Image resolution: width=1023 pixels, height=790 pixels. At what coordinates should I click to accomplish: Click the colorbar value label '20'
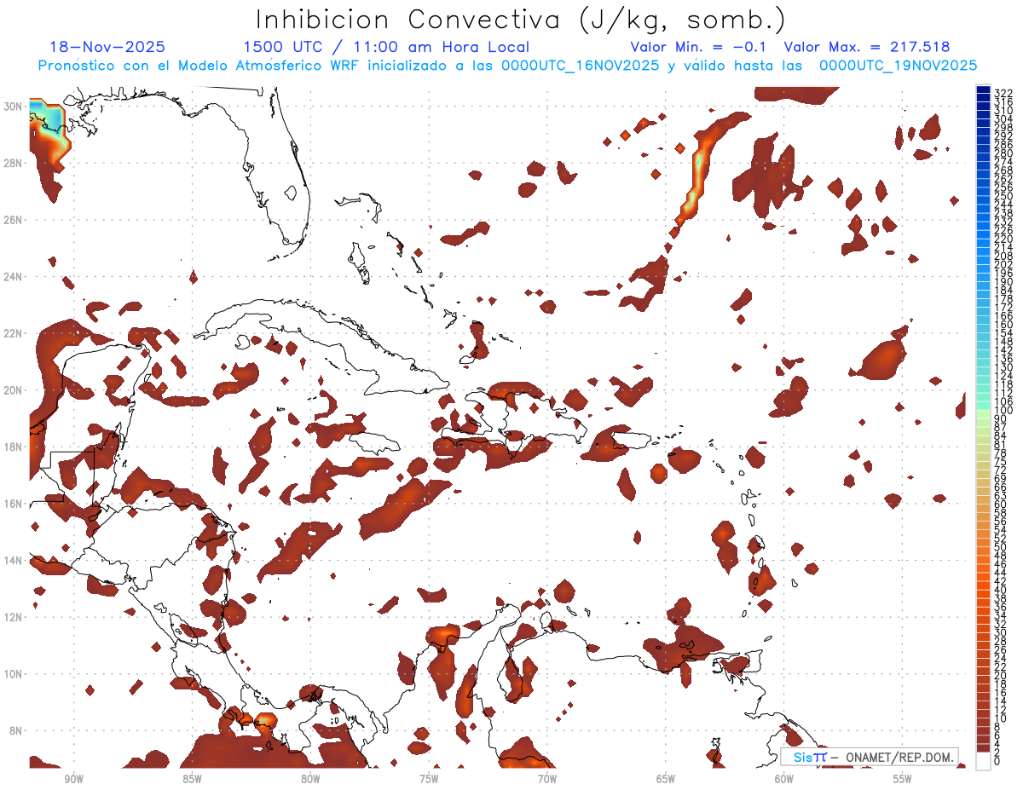(1001, 676)
